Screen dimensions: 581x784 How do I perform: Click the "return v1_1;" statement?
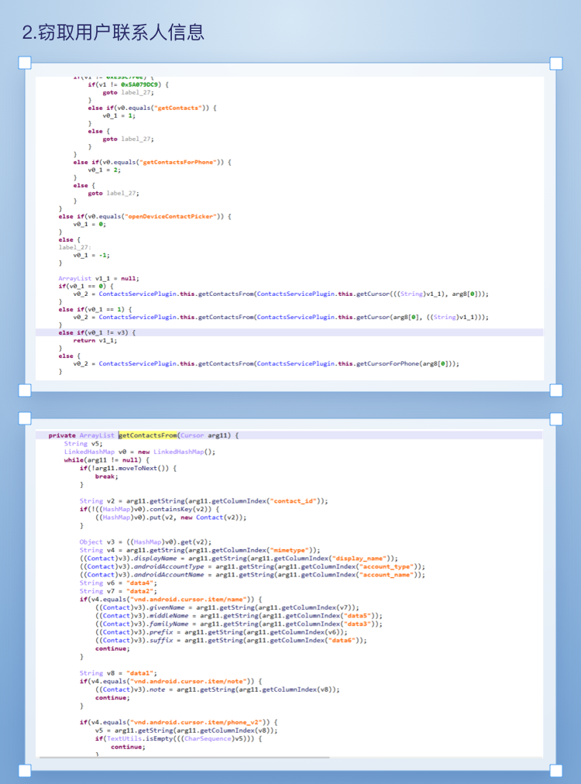click(x=95, y=340)
